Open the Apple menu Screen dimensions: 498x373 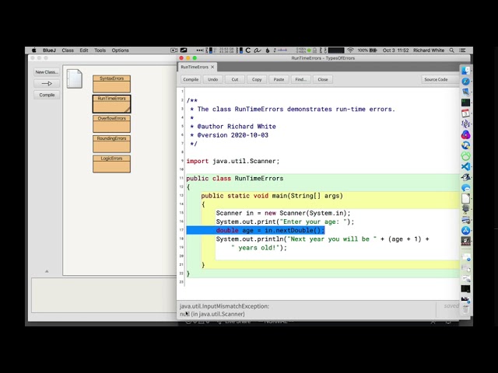pyautogui.click(x=34, y=50)
